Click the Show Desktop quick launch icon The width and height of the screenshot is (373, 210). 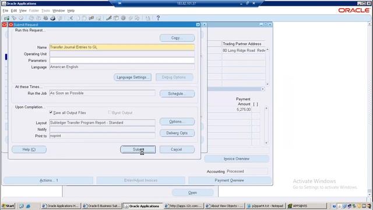click(22, 206)
